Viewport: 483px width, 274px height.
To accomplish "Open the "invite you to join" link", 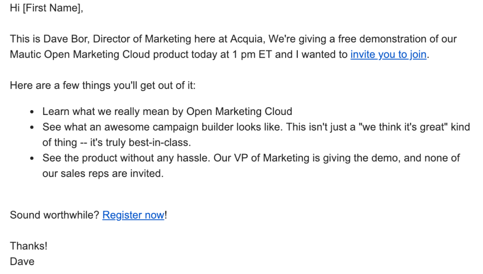I will (x=388, y=55).
